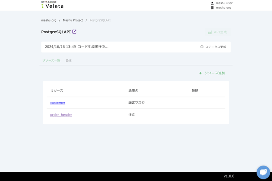Click the mashu.org organization name in header
This screenshot has height=181, width=272.
pyautogui.click(x=223, y=8)
